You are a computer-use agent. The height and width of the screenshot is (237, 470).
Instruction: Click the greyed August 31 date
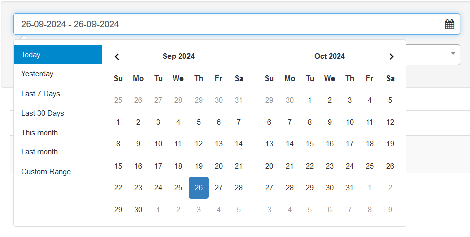coord(239,100)
